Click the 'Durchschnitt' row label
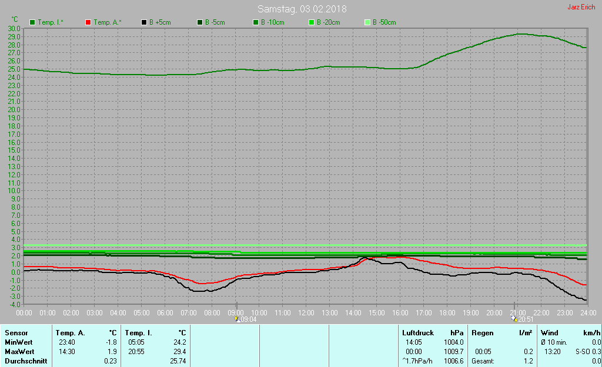Viewport: 602px width, 367px height. point(26,361)
